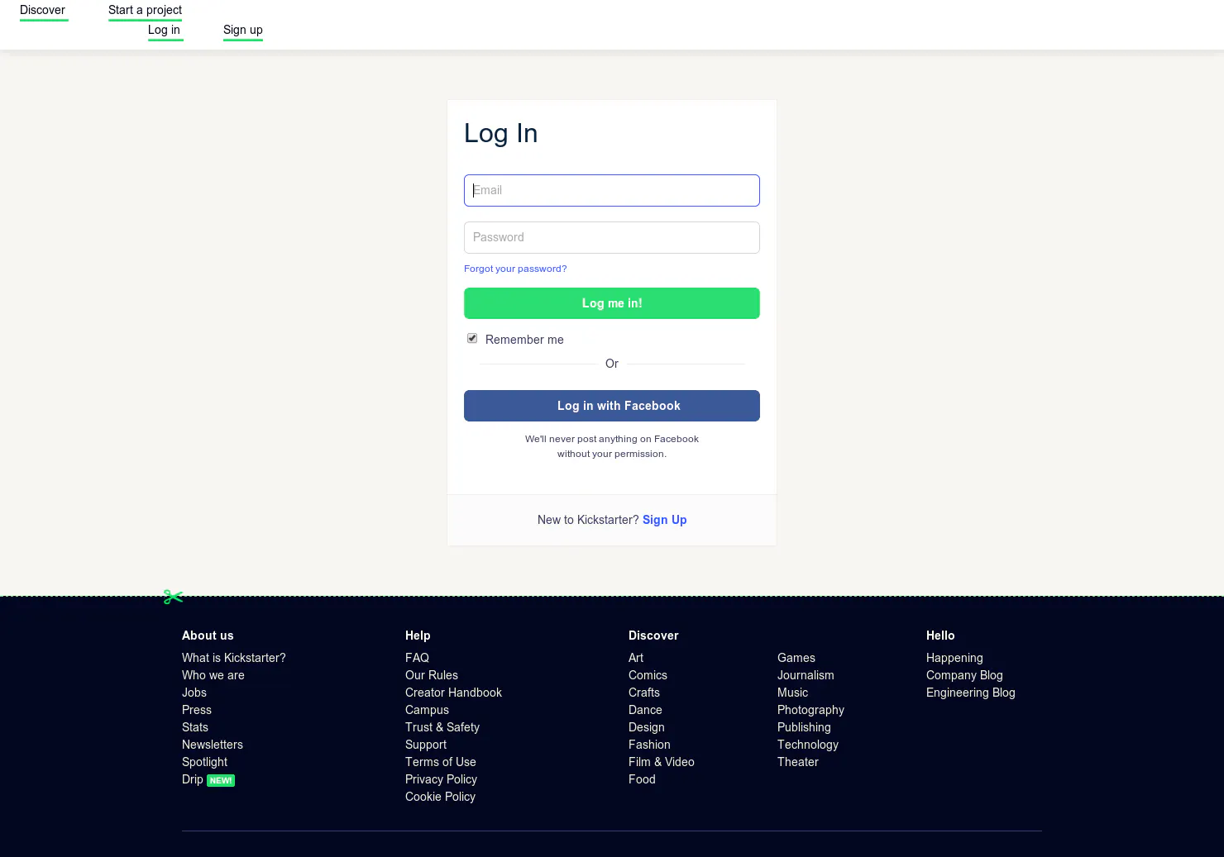Go to the Press page
This screenshot has height=857, width=1224.
(197, 710)
